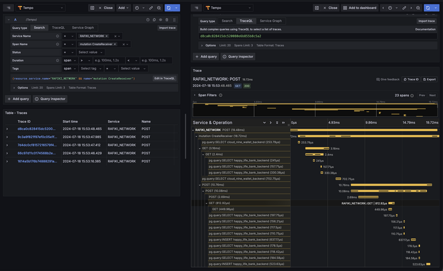Grab the drag handle of query A
Image resolution: width=443 pixels, height=271 pixels.
pyautogui.click(x=174, y=20)
